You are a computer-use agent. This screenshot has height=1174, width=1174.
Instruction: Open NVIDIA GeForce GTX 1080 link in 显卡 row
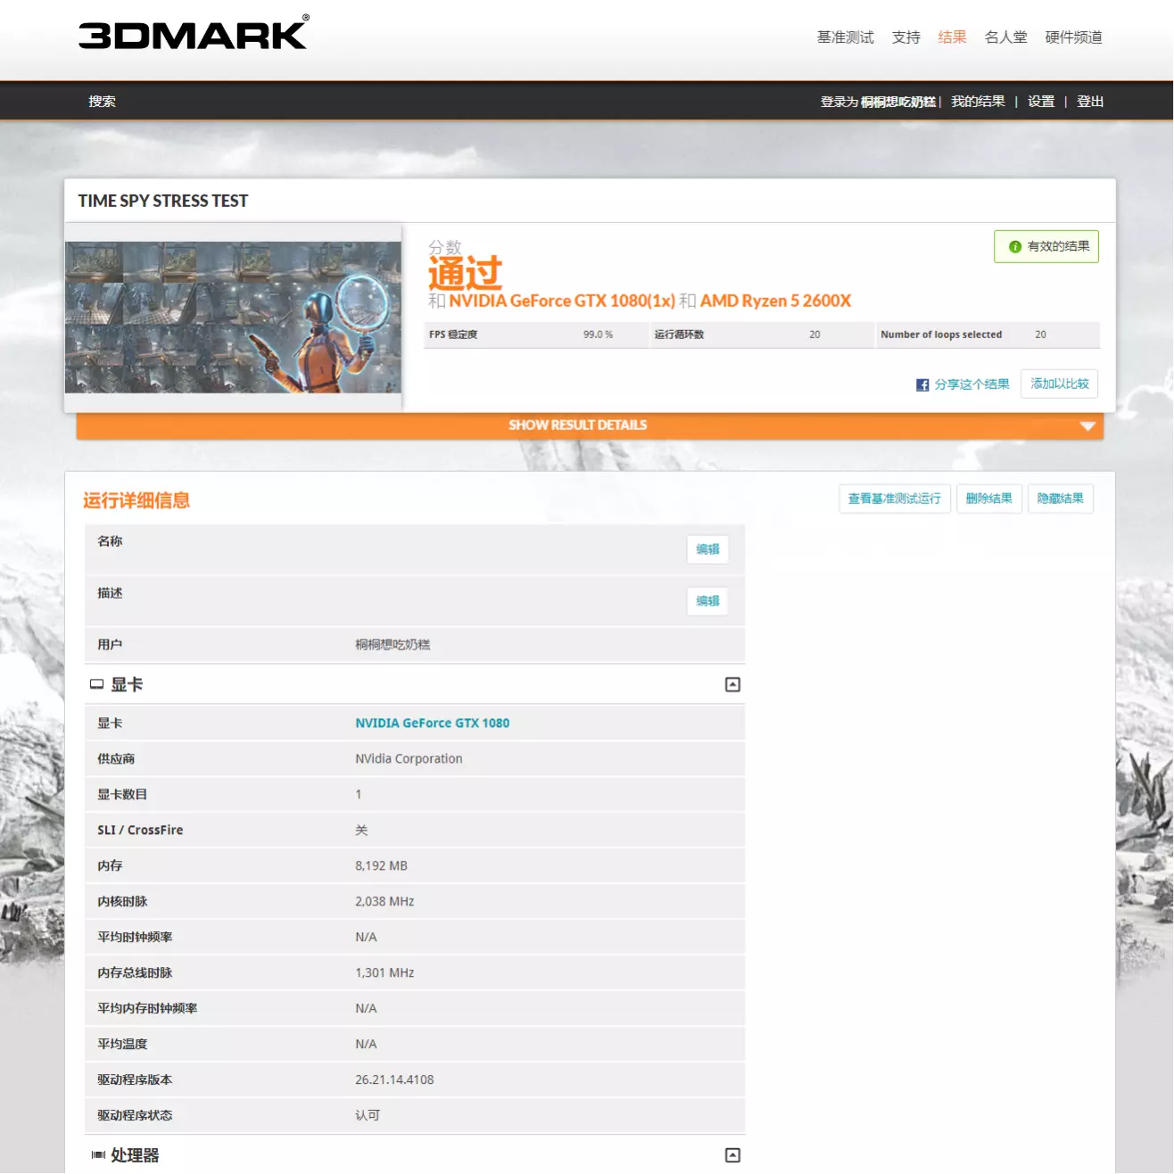(433, 723)
